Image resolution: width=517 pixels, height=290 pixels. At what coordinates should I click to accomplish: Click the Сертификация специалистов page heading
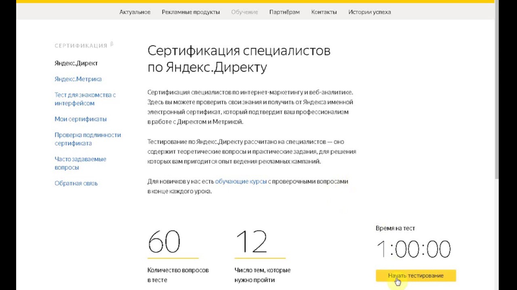point(239,59)
